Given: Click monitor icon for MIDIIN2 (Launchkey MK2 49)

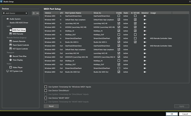Looking at the screenshot, I should (145, 27).
